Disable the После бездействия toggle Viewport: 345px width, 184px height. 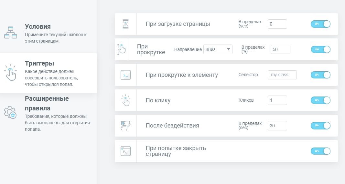(320, 126)
